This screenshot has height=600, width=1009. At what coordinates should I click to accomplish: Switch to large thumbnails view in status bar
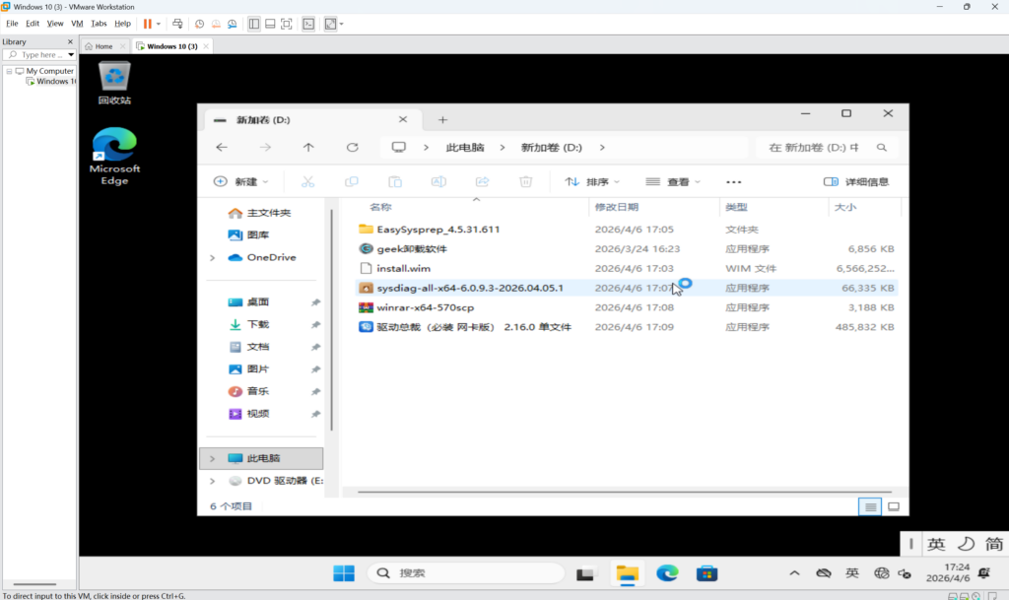click(893, 506)
